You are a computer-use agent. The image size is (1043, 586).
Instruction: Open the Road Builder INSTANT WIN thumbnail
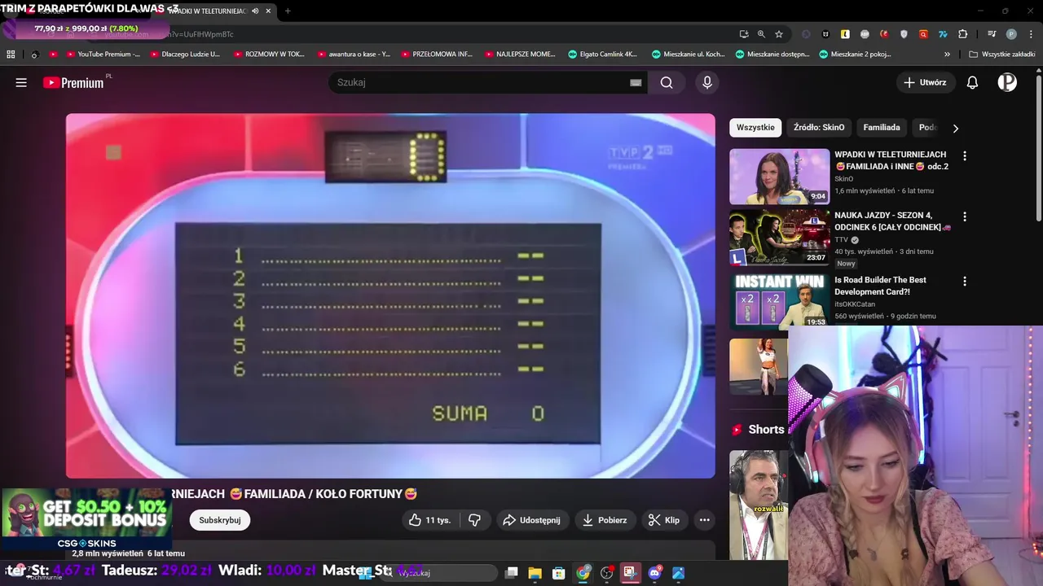[x=779, y=300]
